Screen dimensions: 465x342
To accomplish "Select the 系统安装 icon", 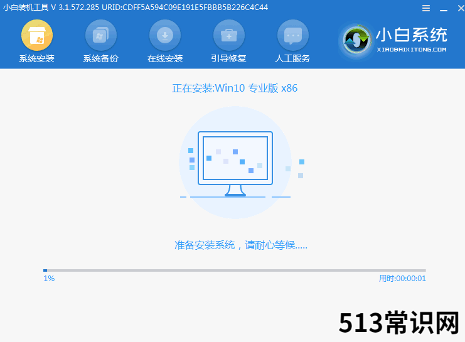I will pos(37,35).
